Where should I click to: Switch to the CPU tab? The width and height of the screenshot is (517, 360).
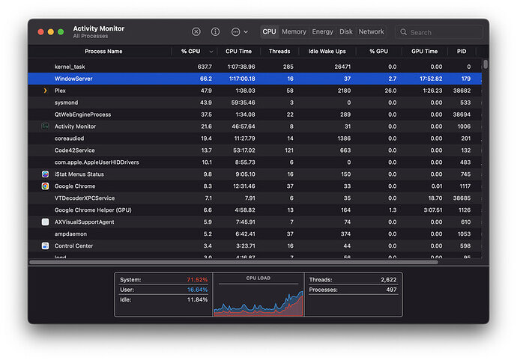(x=269, y=31)
